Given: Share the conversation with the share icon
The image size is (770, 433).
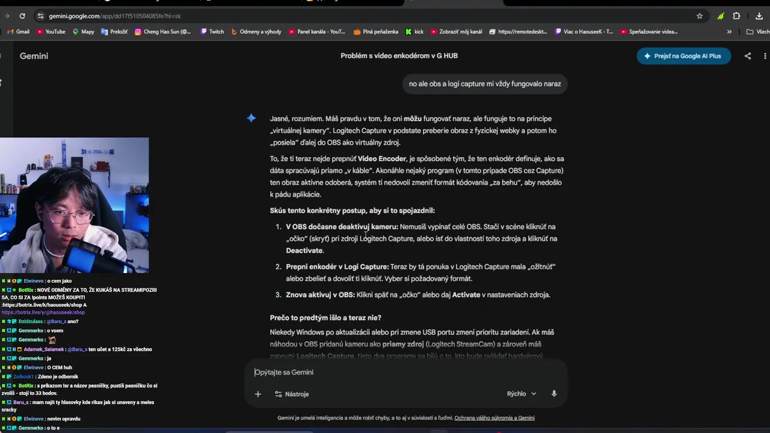Looking at the screenshot, I should (748, 56).
